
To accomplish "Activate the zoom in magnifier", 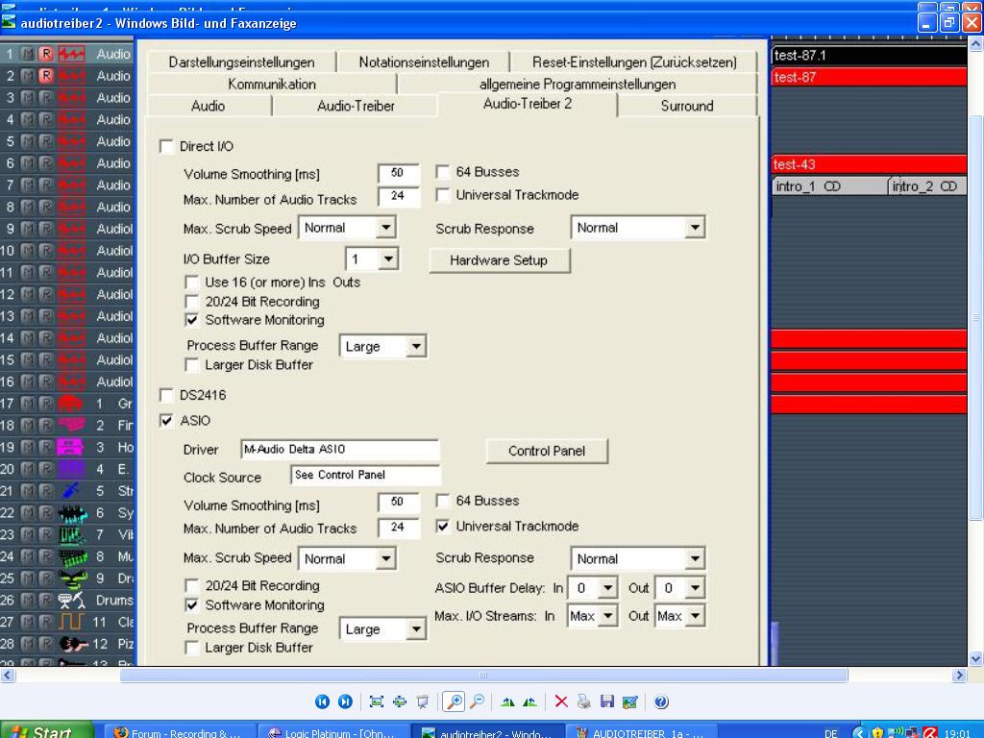I will tap(454, 701).
